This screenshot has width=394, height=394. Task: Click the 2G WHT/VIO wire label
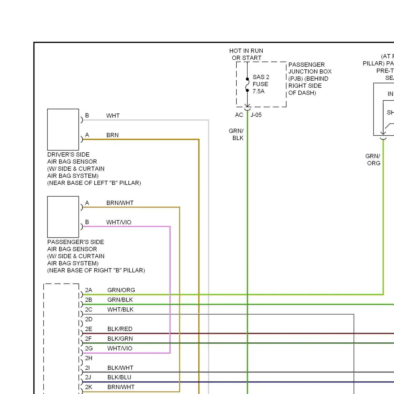tap(120, 348)
